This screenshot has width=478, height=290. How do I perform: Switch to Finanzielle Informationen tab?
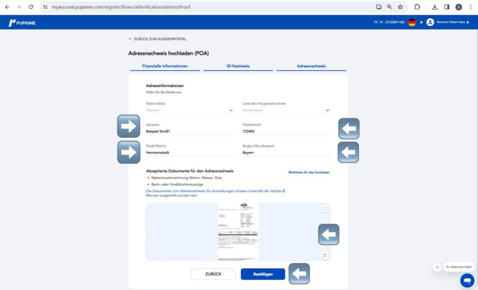165,66
